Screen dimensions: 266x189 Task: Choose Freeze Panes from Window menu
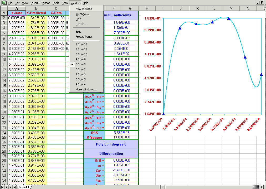point(84,37)
